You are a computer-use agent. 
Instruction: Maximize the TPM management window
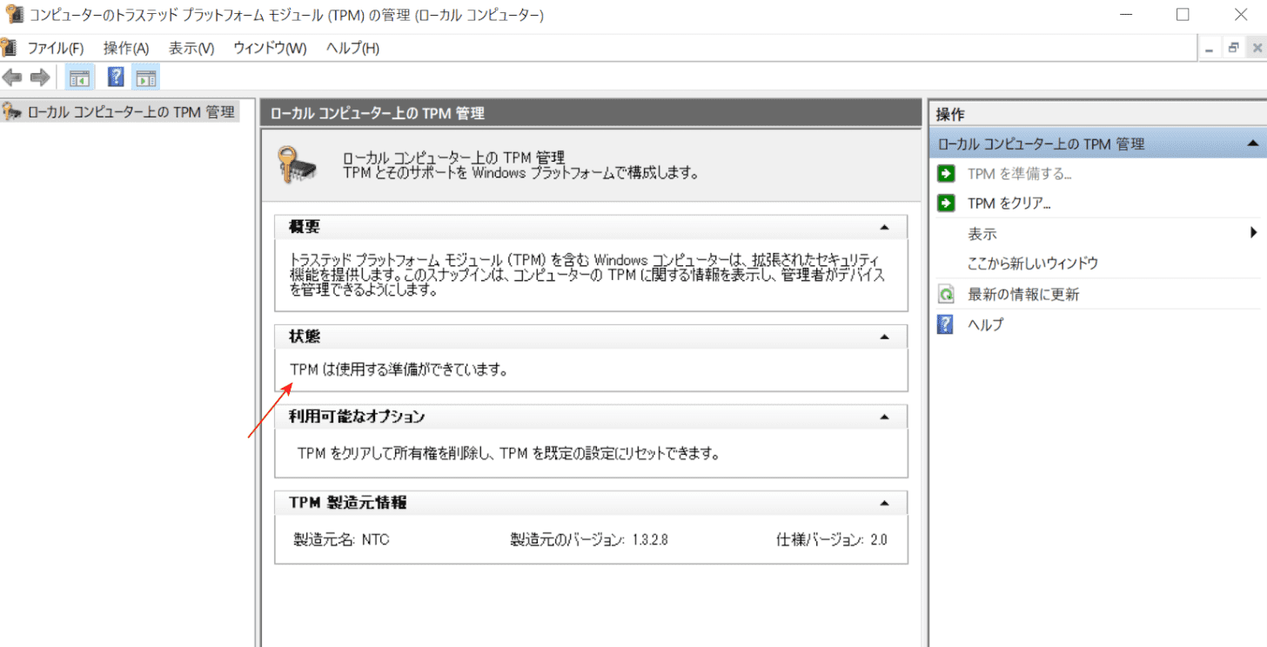(x=1183, y=14)
